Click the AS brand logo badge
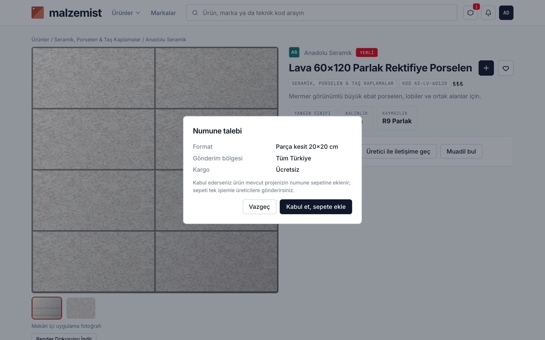Image resolution: width=545 pixels, height=340 pixels. point(294,52)
